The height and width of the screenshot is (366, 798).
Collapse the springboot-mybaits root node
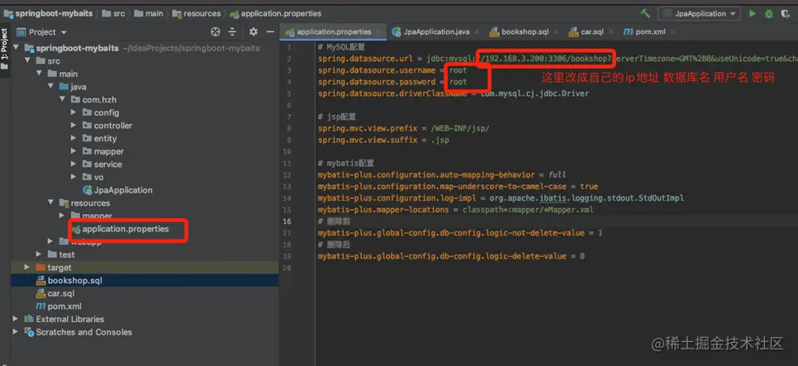(x=16, y=48)
